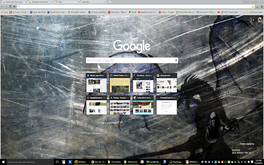Reload the page
Image resolution: width=264 pixels, height=165 pixels.
[x=10, y=7]
